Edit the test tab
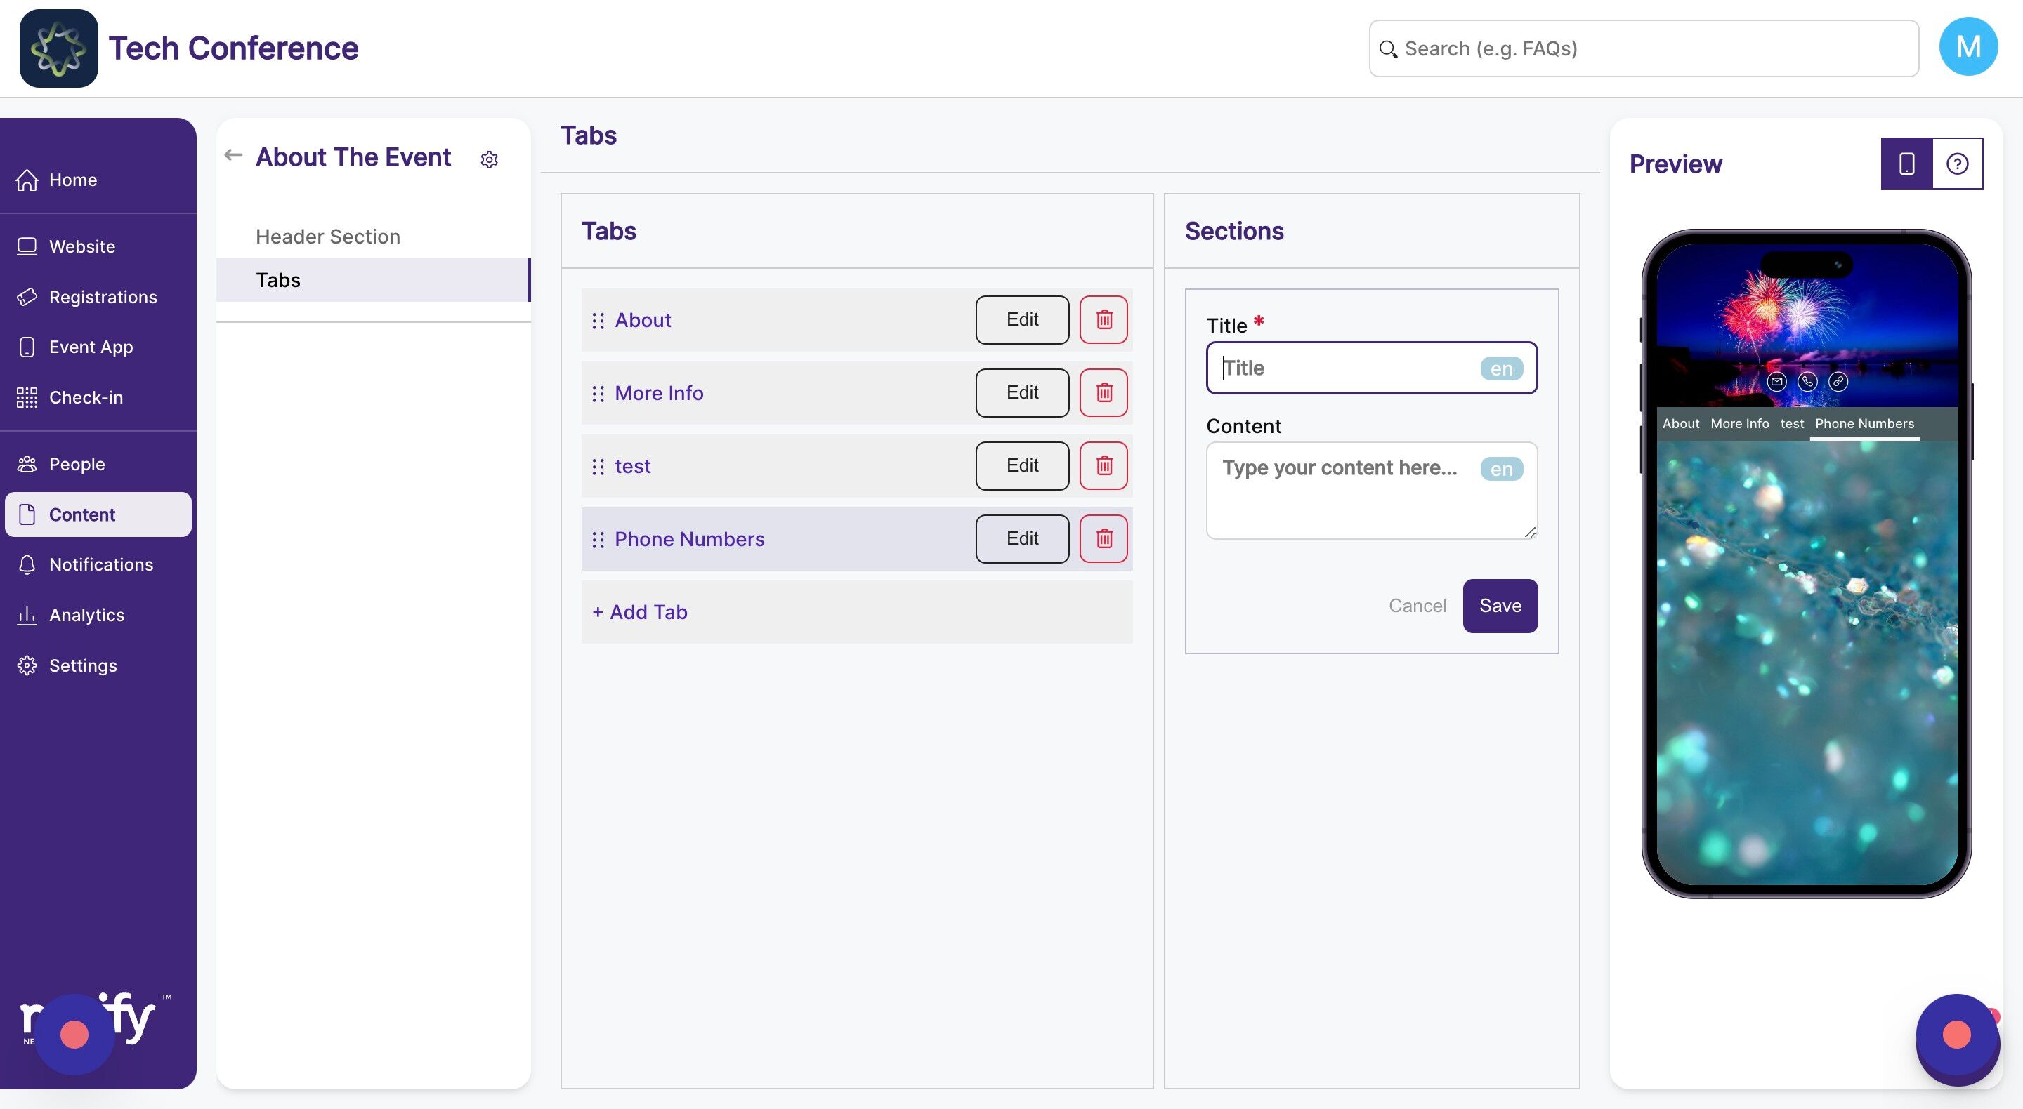This screenshot has width=2023, height=1109. [x=1022, y=465]
